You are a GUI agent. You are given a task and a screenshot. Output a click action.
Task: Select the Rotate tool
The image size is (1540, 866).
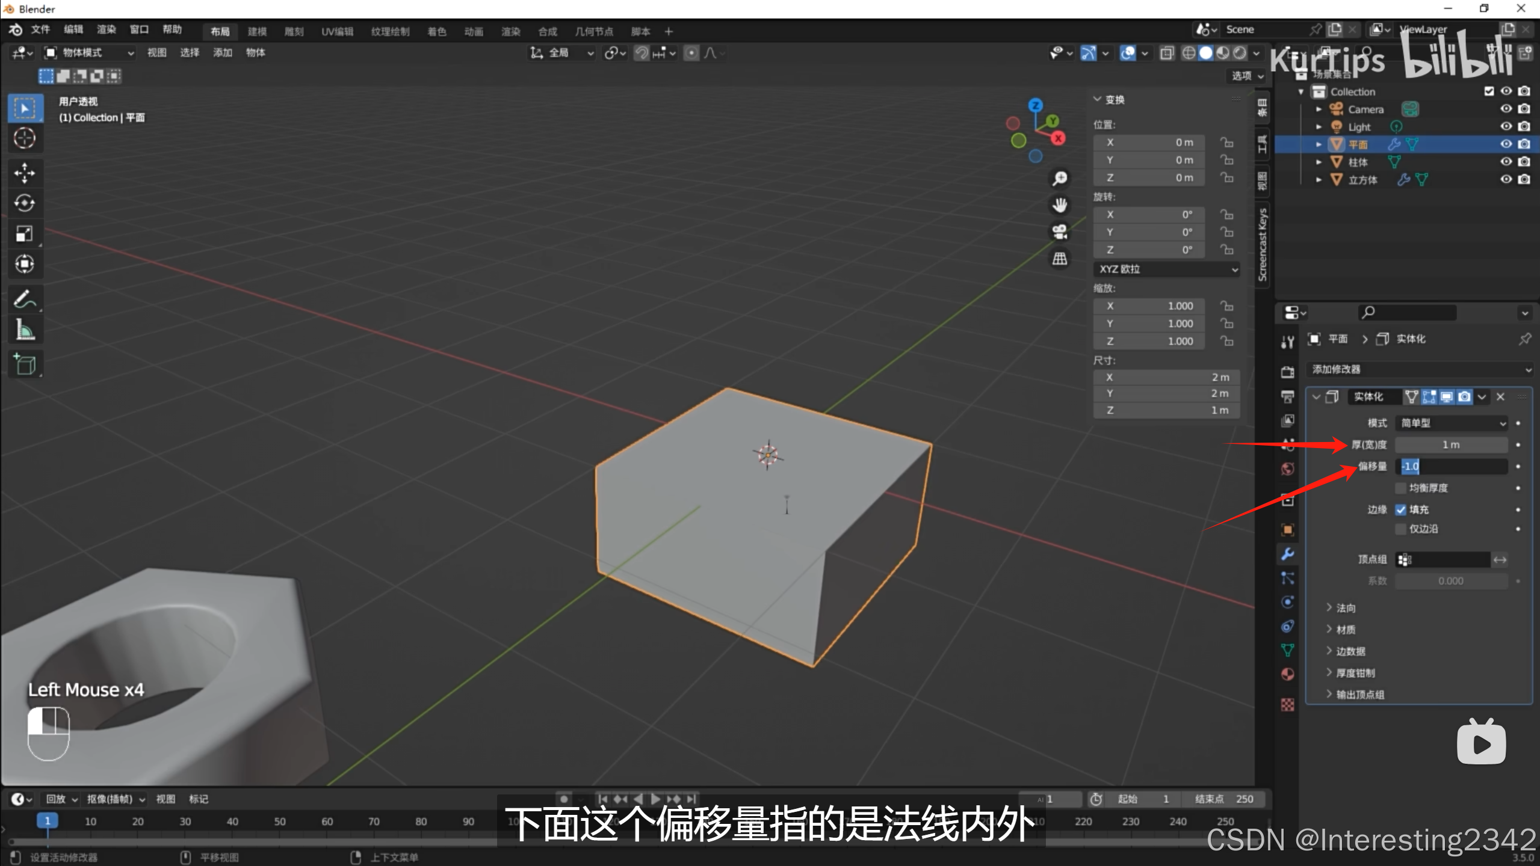25,203
